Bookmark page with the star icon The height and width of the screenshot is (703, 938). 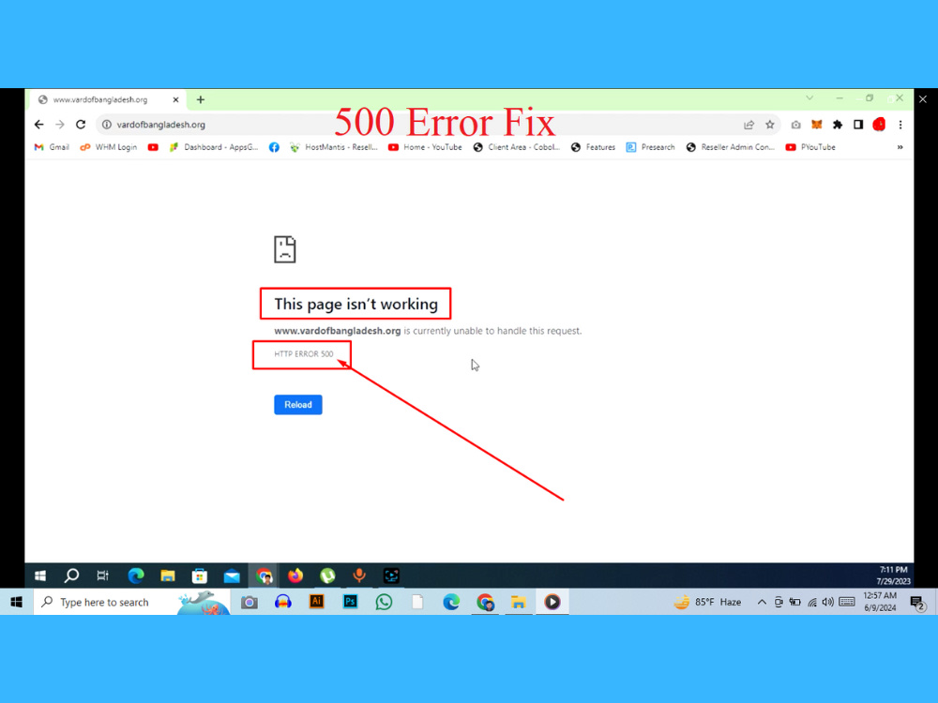coord(770,125)
